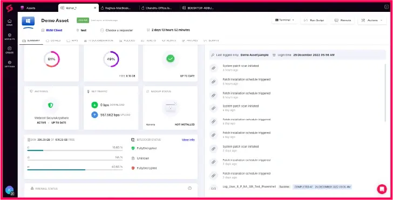This screenshot has width=393, height=200.
Task: Click the building icon next to RMM Client
Action: (x=43, y=30)
